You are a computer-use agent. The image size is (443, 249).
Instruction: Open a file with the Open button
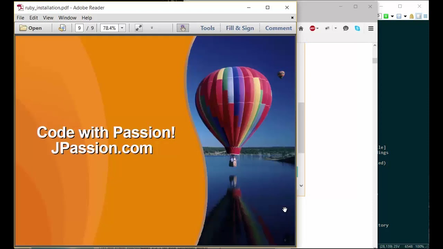coord(31,28)
